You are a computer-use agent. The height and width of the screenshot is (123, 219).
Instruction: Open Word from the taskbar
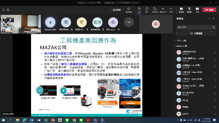(39, 120)
